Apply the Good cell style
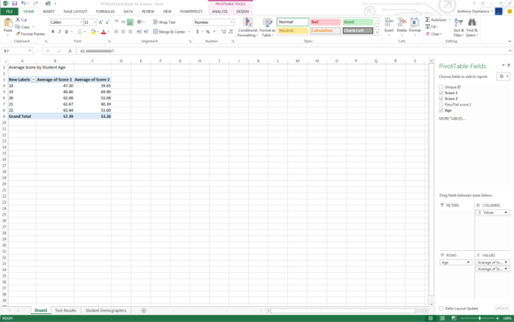This screenshot has height=322, width=514. (x=358, y=22)
